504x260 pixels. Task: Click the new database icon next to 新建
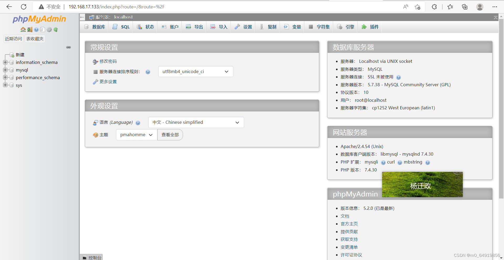point(12,55)
